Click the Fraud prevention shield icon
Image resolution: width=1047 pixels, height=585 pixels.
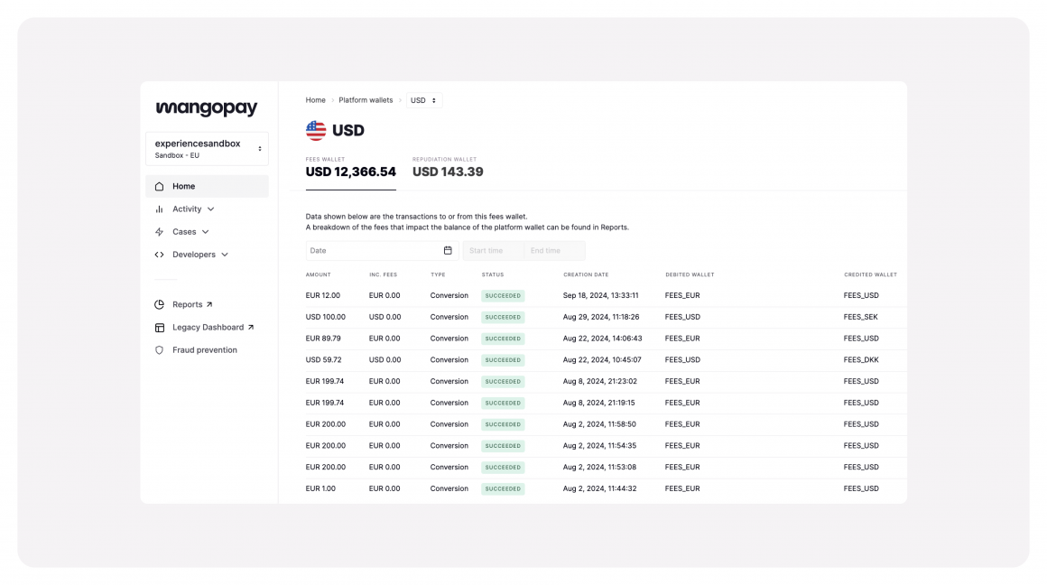click(160, 350)
